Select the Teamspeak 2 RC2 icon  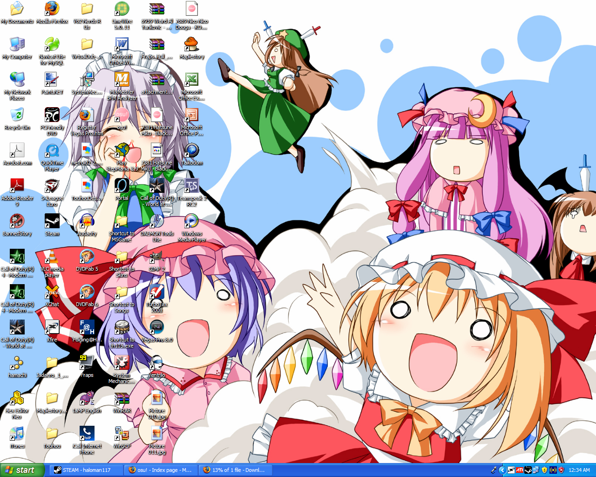[x=192, y=186]
